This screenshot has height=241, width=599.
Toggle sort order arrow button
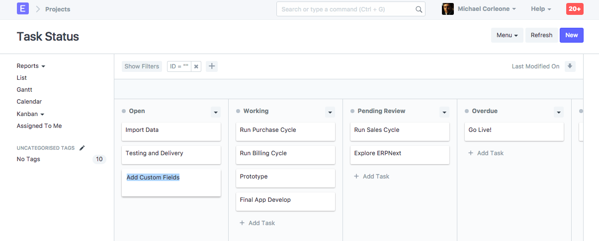tap(570, 66)
